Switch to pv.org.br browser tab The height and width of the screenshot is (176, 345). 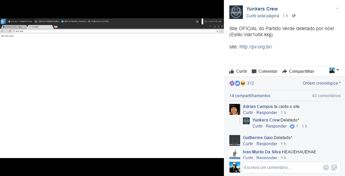tap(40, 27)
